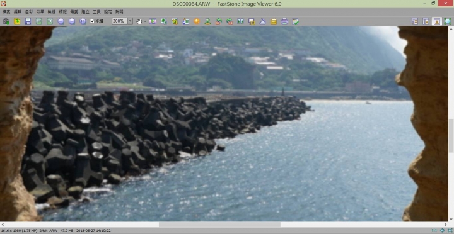Open the 工具 menu
The image size is (454, 234).
click(96, 12)
